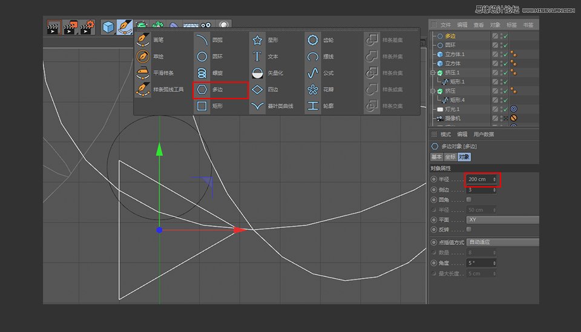
Task: Click the 侧边 value stepper arrows
Action: click(494, 190)
